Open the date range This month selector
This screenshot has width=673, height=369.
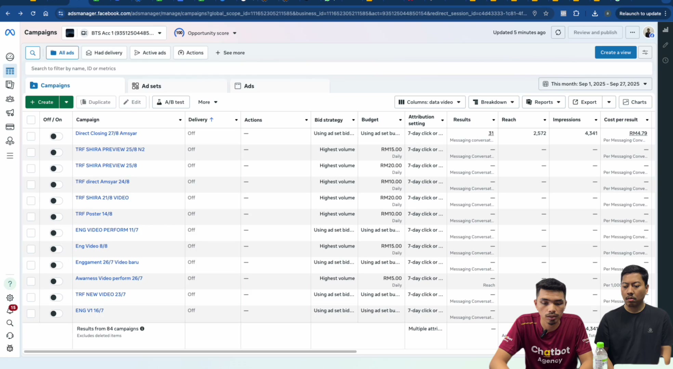tap(595, 84)
